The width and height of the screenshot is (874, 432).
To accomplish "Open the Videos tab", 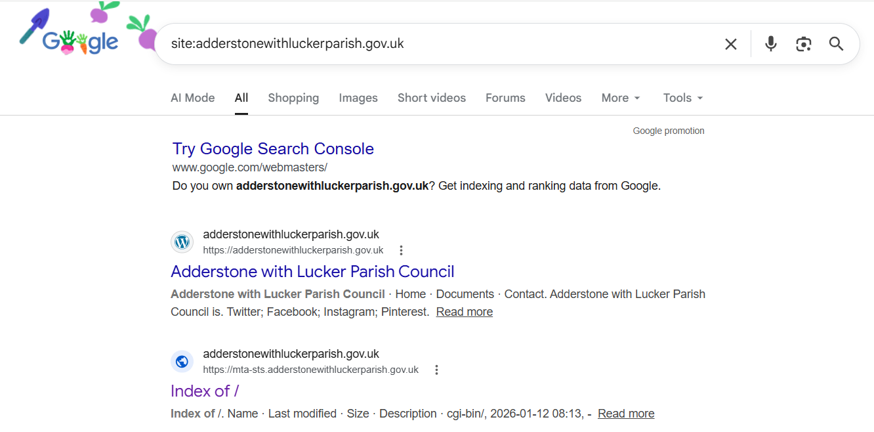I will point(563,98).
